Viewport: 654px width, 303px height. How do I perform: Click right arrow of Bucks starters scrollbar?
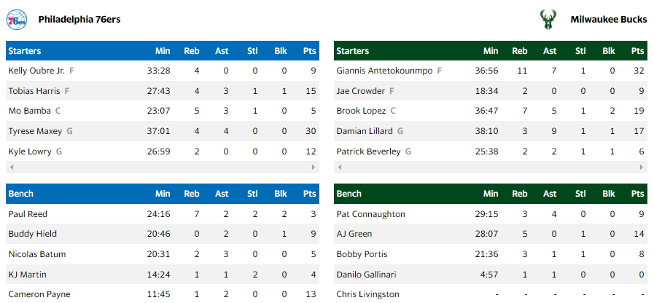pos(643,167)
